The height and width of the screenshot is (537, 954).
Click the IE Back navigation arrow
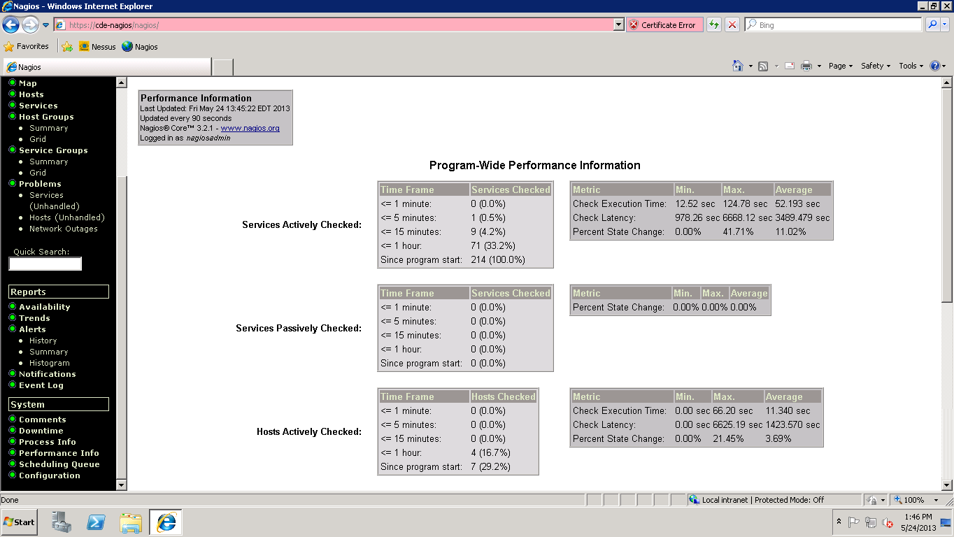coord(10,25)
